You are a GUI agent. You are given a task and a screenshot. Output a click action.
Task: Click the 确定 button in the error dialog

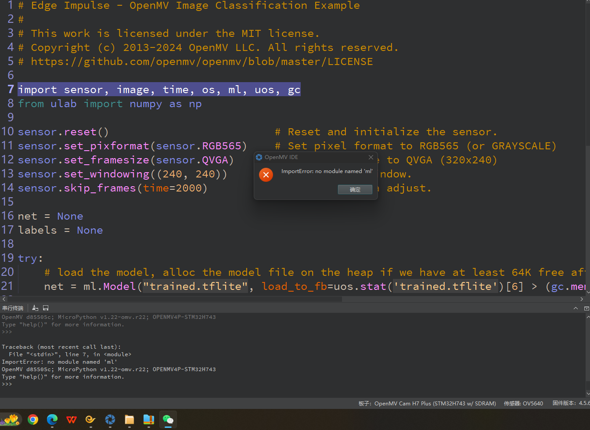tap(355, 189)
